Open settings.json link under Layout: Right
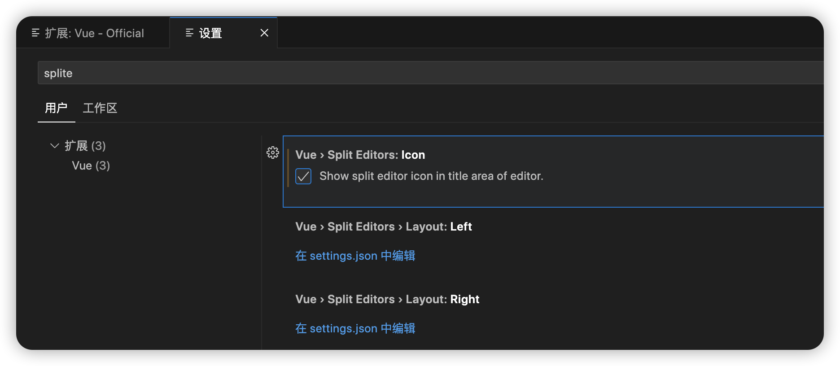The height and width of the screenshot is (366, 840). pyautogui.click(x=355, y=328)
